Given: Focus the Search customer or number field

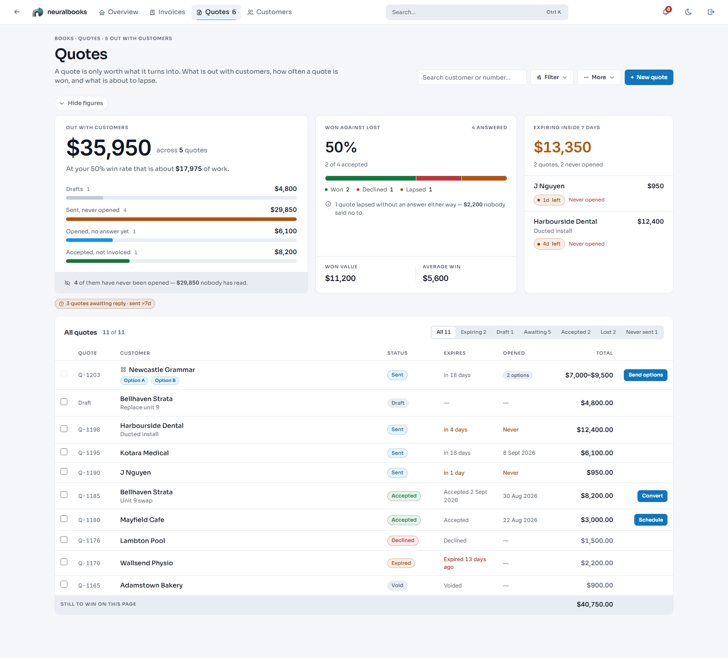Looking at the screenshot, I should tap(472, 77).
